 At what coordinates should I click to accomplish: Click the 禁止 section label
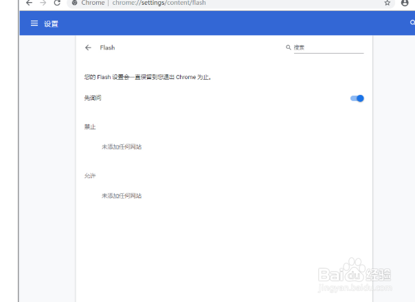point(90,127)
